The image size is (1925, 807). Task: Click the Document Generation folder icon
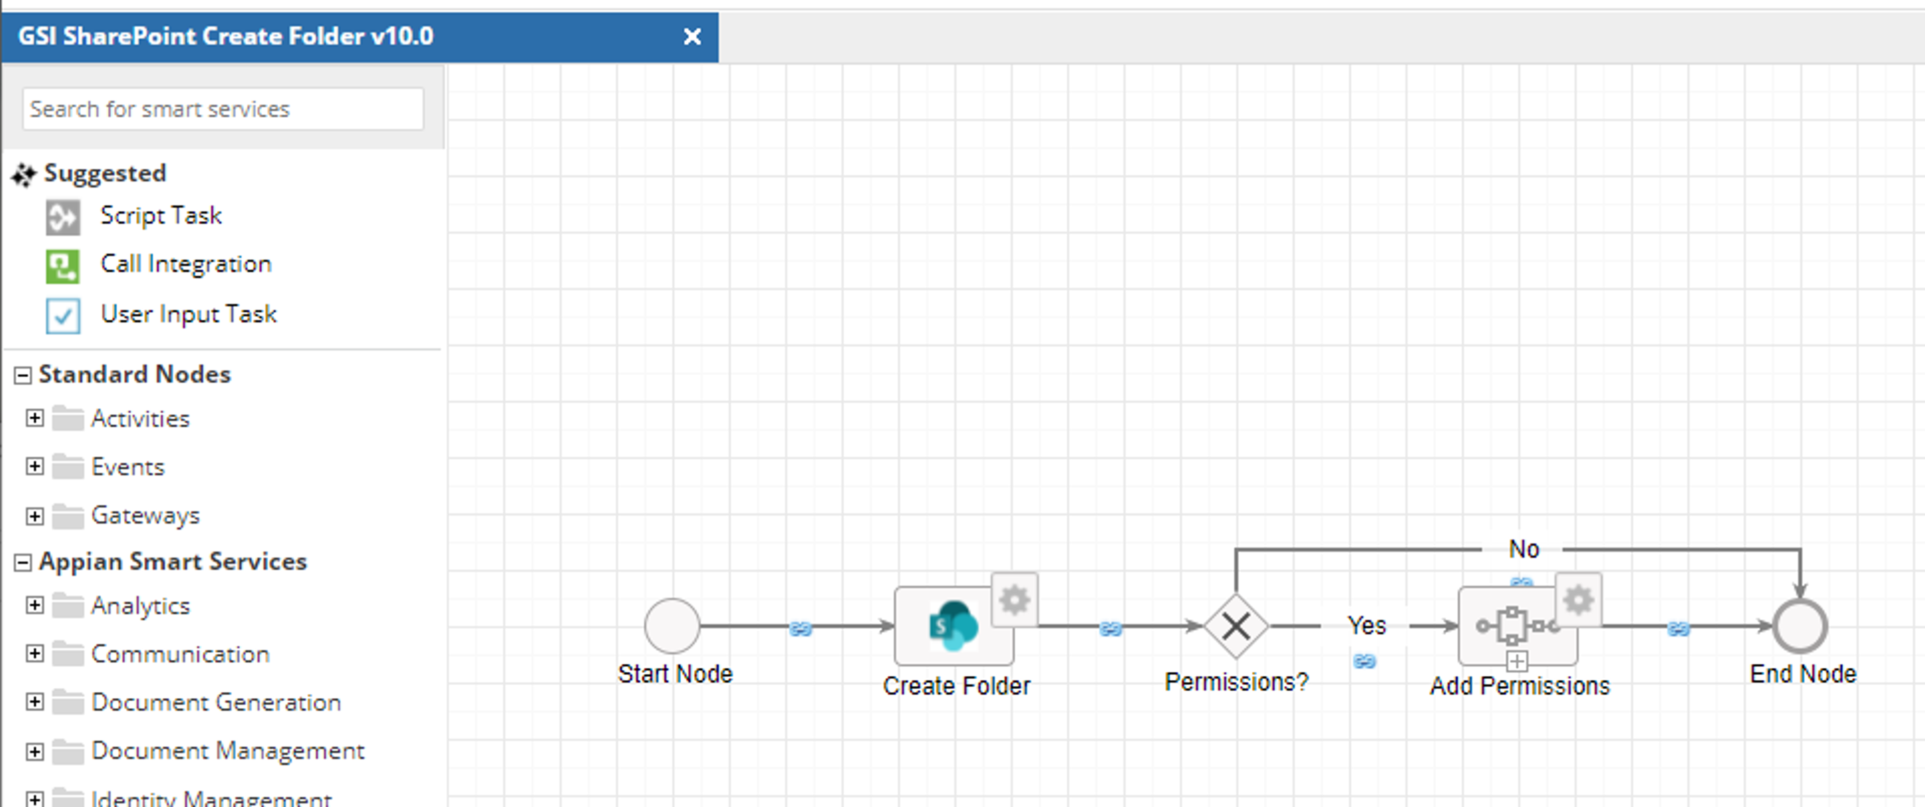(x=68, y=702)
